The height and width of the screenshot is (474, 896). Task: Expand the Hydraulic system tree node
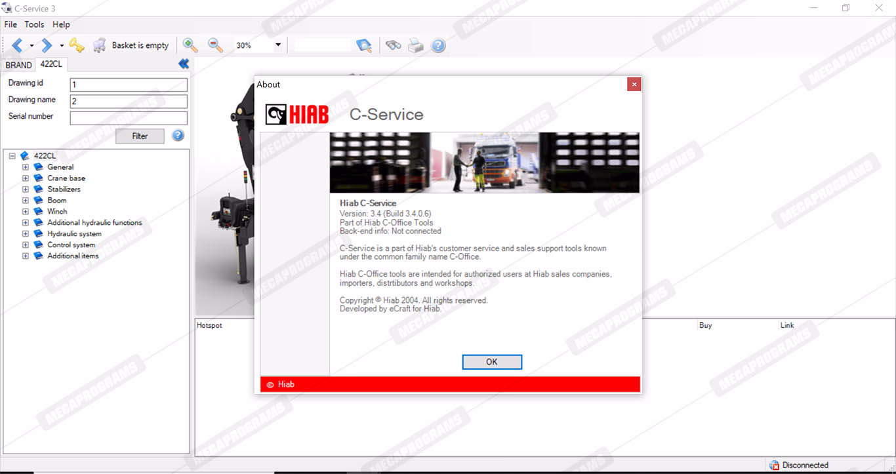coord(26,234)
